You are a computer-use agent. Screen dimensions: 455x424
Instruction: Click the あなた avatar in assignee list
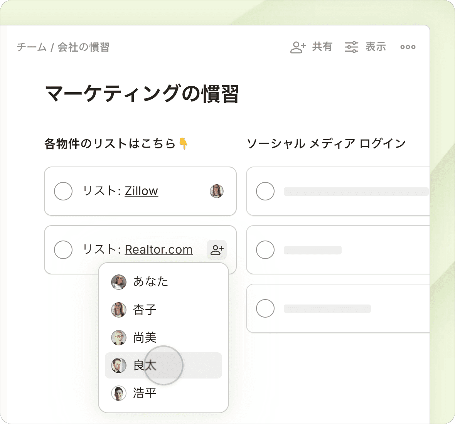(119, 282)
